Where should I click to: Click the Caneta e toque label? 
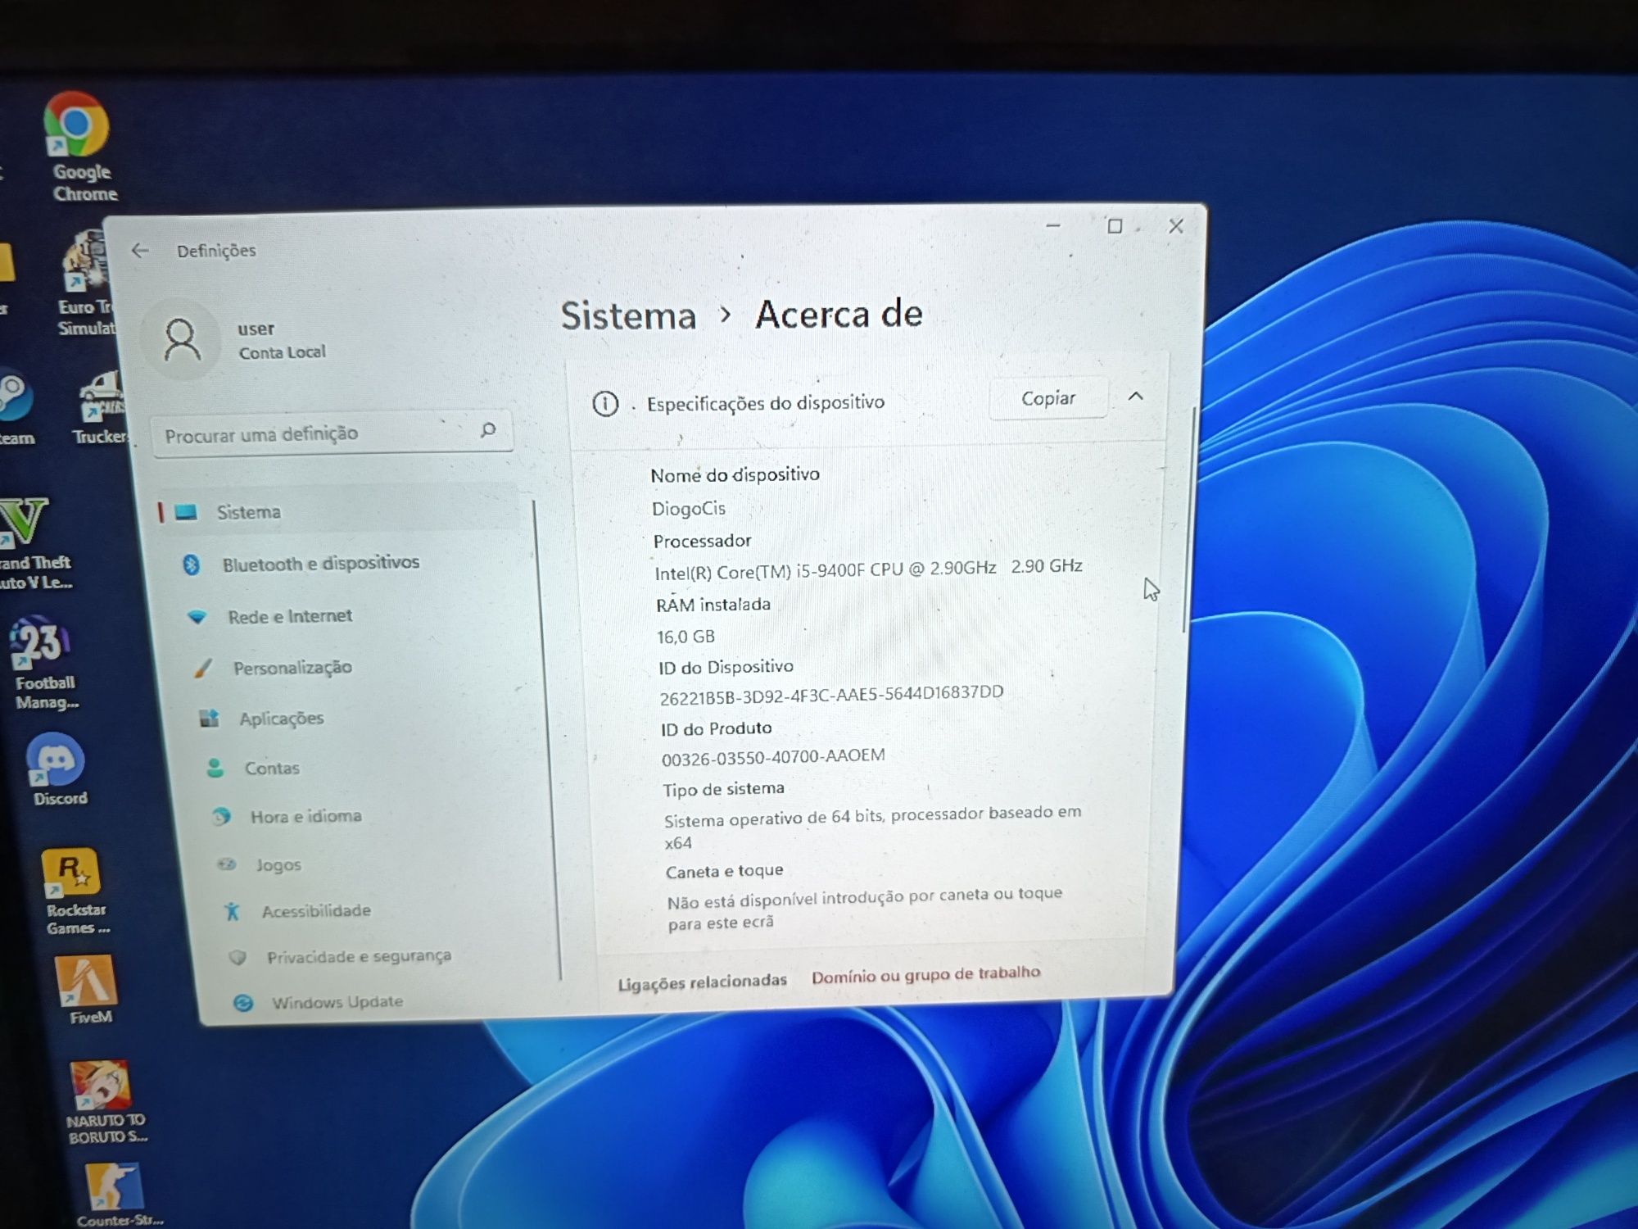point(725,871)
